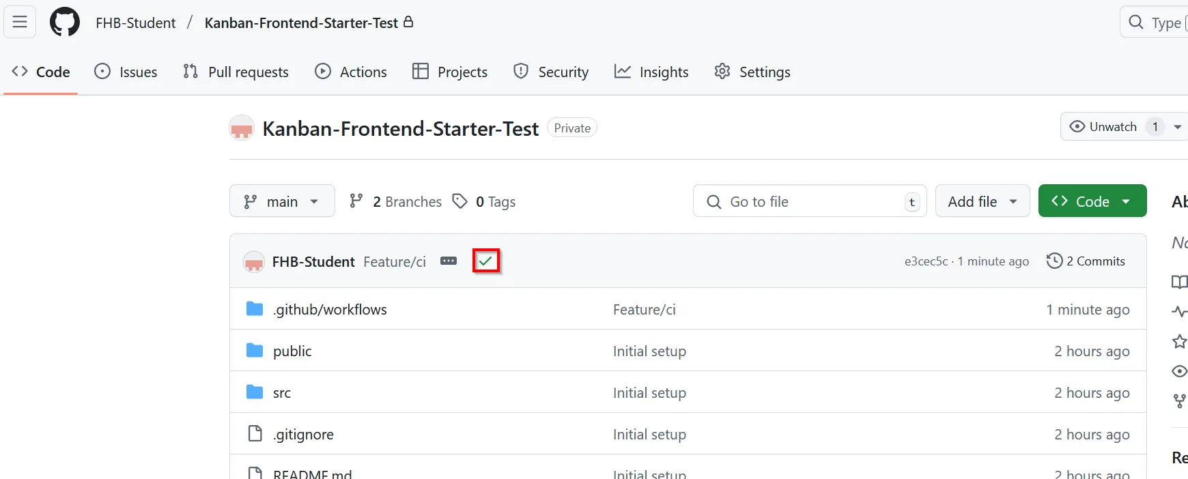The height and width of the screenshot is (479, 1188).
Task: Switch to the Insights tab
Action: [651, 72]
